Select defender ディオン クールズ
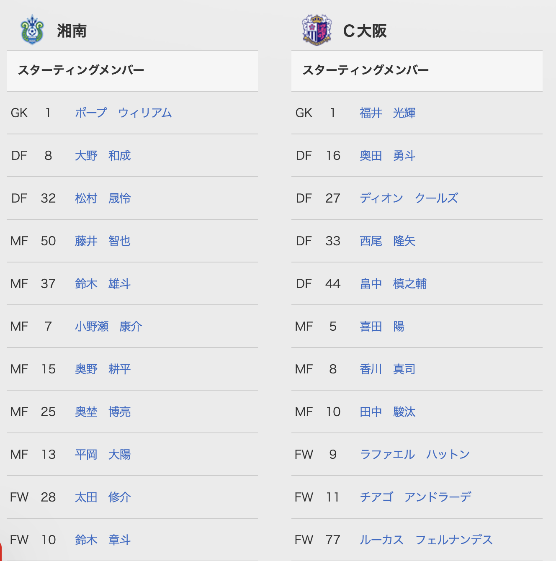Image resolution: width=556 pixels, height=561 pixels. [x=409, y=198]
